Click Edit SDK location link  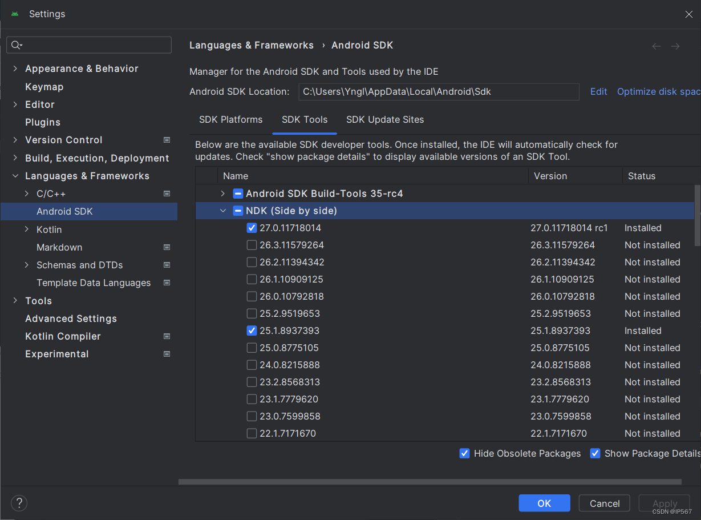click(598, 91)
